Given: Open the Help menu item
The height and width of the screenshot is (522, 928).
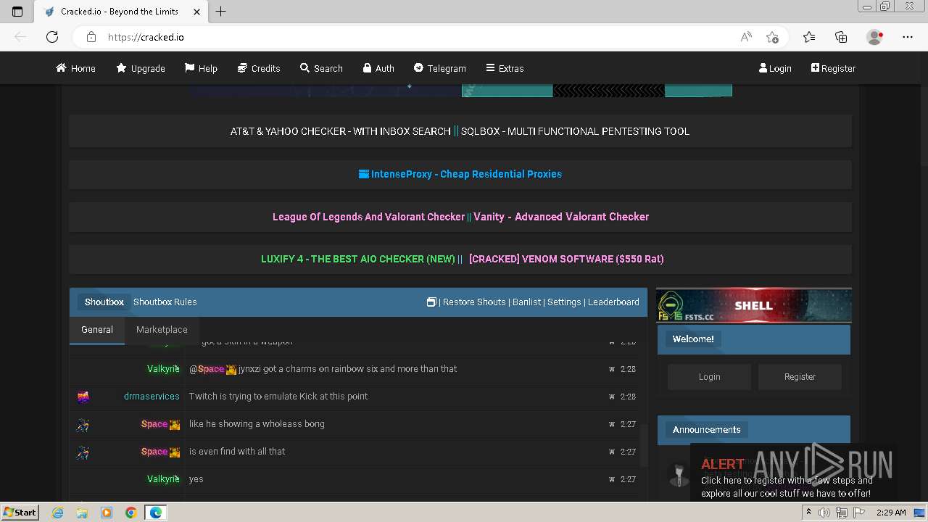Looking at the screenshot, I should tap(201, 68).
